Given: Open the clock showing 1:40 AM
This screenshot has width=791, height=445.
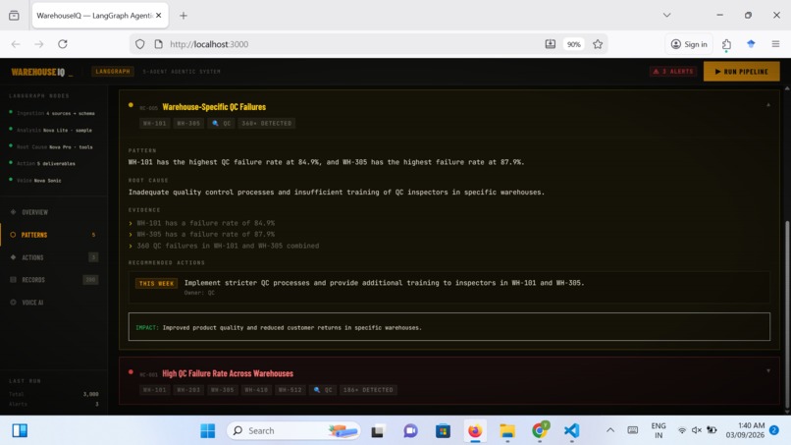Looking at the screenshot, I should 745,430.
